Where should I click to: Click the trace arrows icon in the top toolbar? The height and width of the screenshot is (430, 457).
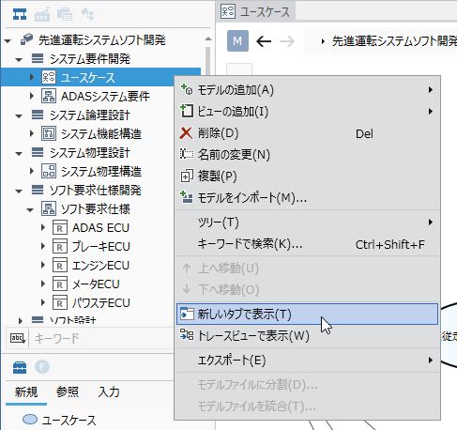[87, 14]
